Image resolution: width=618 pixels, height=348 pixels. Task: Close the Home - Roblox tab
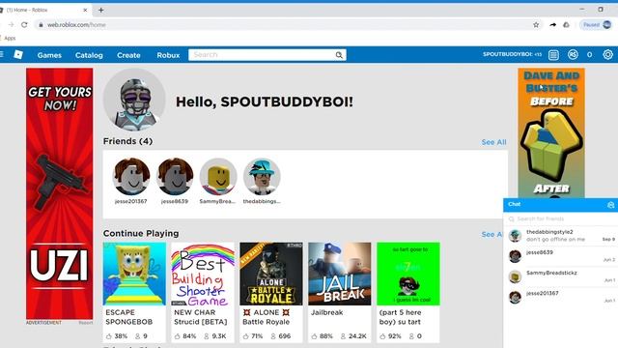(x=85, y=11)
